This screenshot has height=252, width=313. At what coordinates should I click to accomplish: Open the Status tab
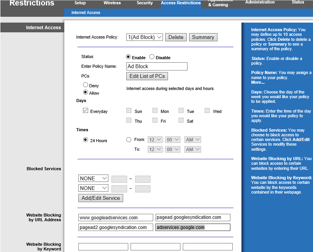point(298,2)
